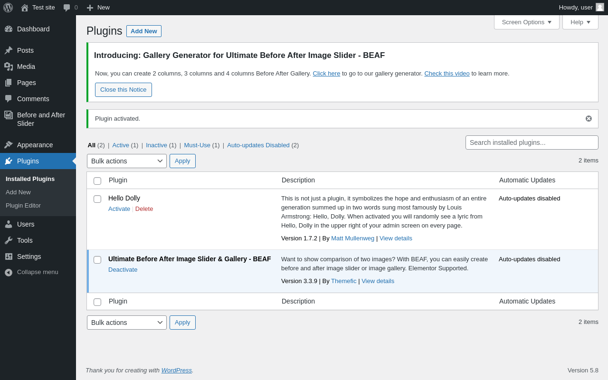Image resolution: width=608 pixels, height=380 pixels.
Task: Click the Pages icon in sidebar
Action: (x=9, y=83)
